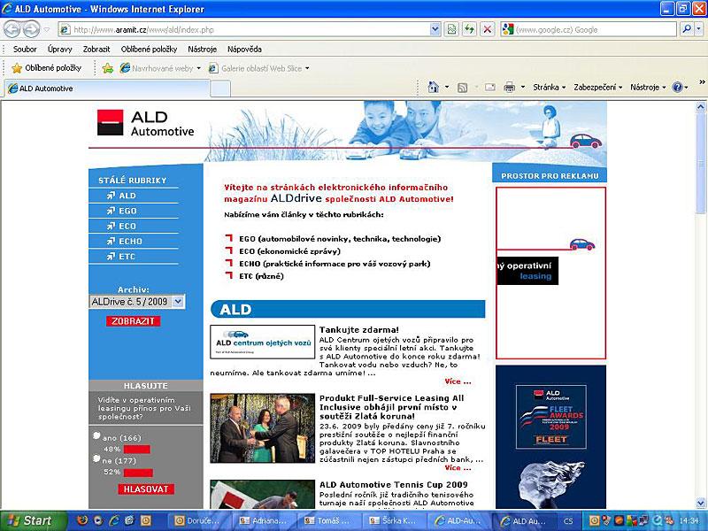Open the 'ALD Automotive Tennis Cup 2009' headline
This screenshot has height=531, width=708.
pyautogui.click(x=393, y=485)
